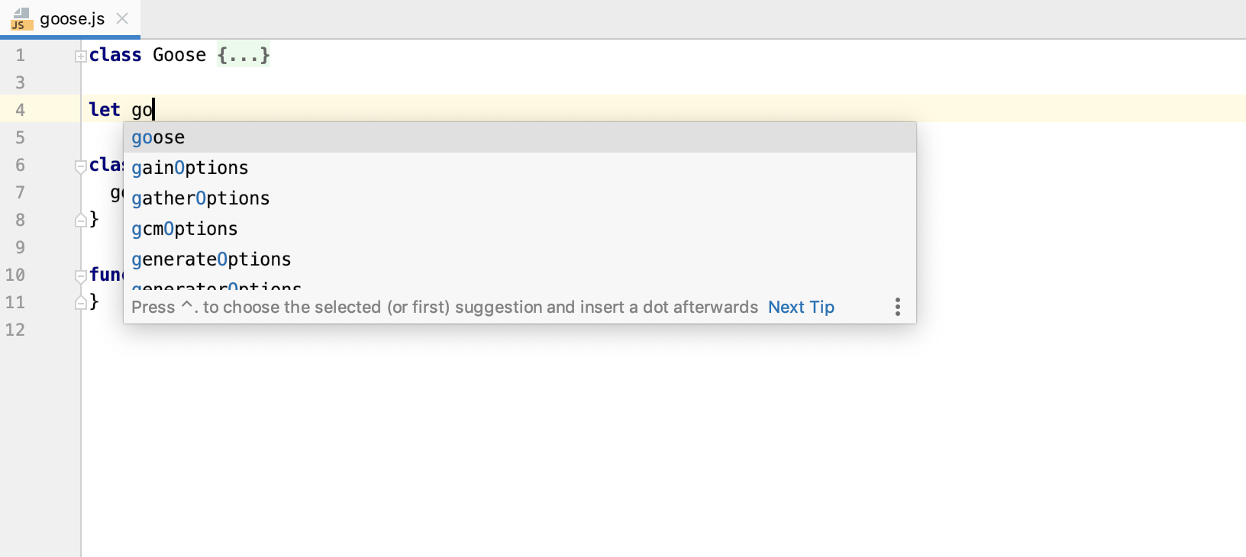This screenshot has height=557, width=1246.
Task: Click the Goose class name on line 1
Action: 179,55
